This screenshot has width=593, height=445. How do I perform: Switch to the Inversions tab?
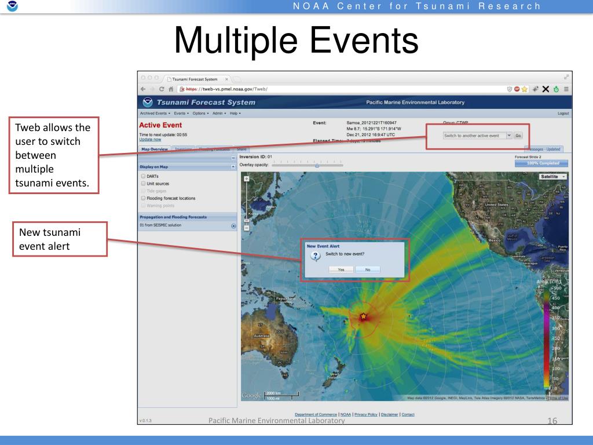tap(184, 149)
